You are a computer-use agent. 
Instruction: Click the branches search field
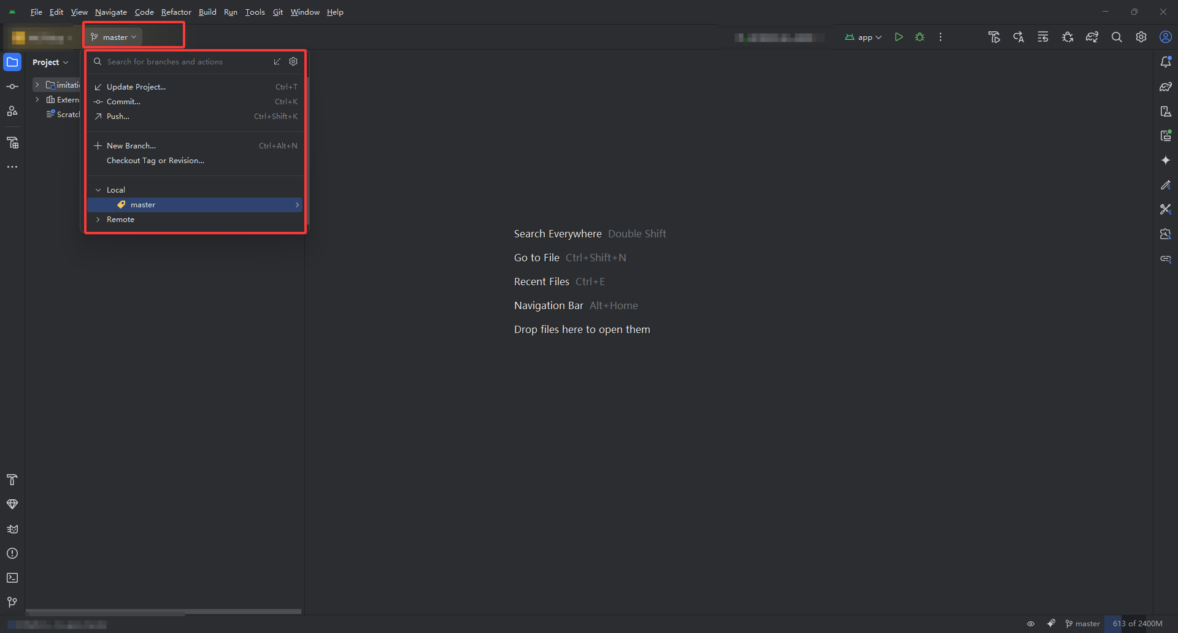point(172,61)
